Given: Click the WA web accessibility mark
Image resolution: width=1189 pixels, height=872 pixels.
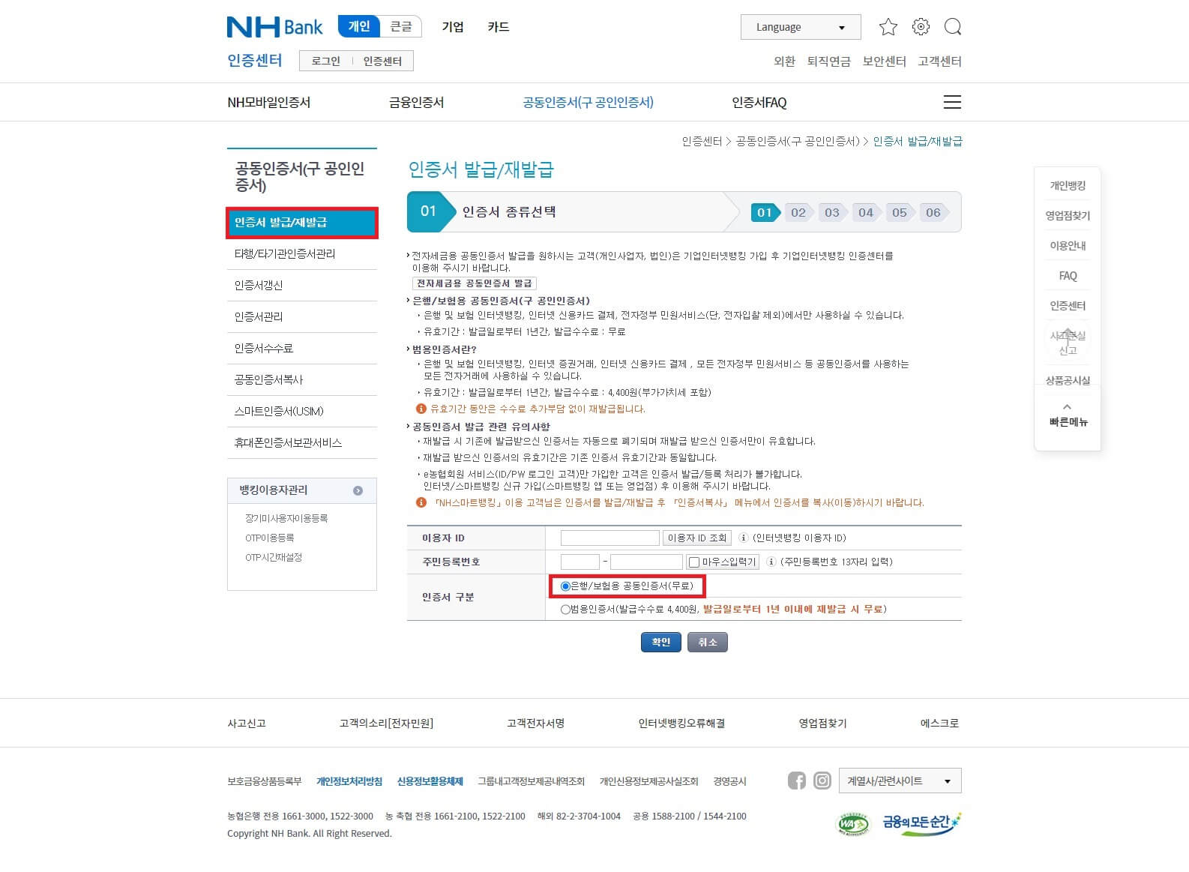Looking at the screenshot, I should click(852, 824).
